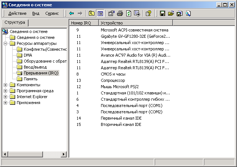
Task: Click the Back arrow toolbar button
Action: pyautogui.click(x=71, y=13)
